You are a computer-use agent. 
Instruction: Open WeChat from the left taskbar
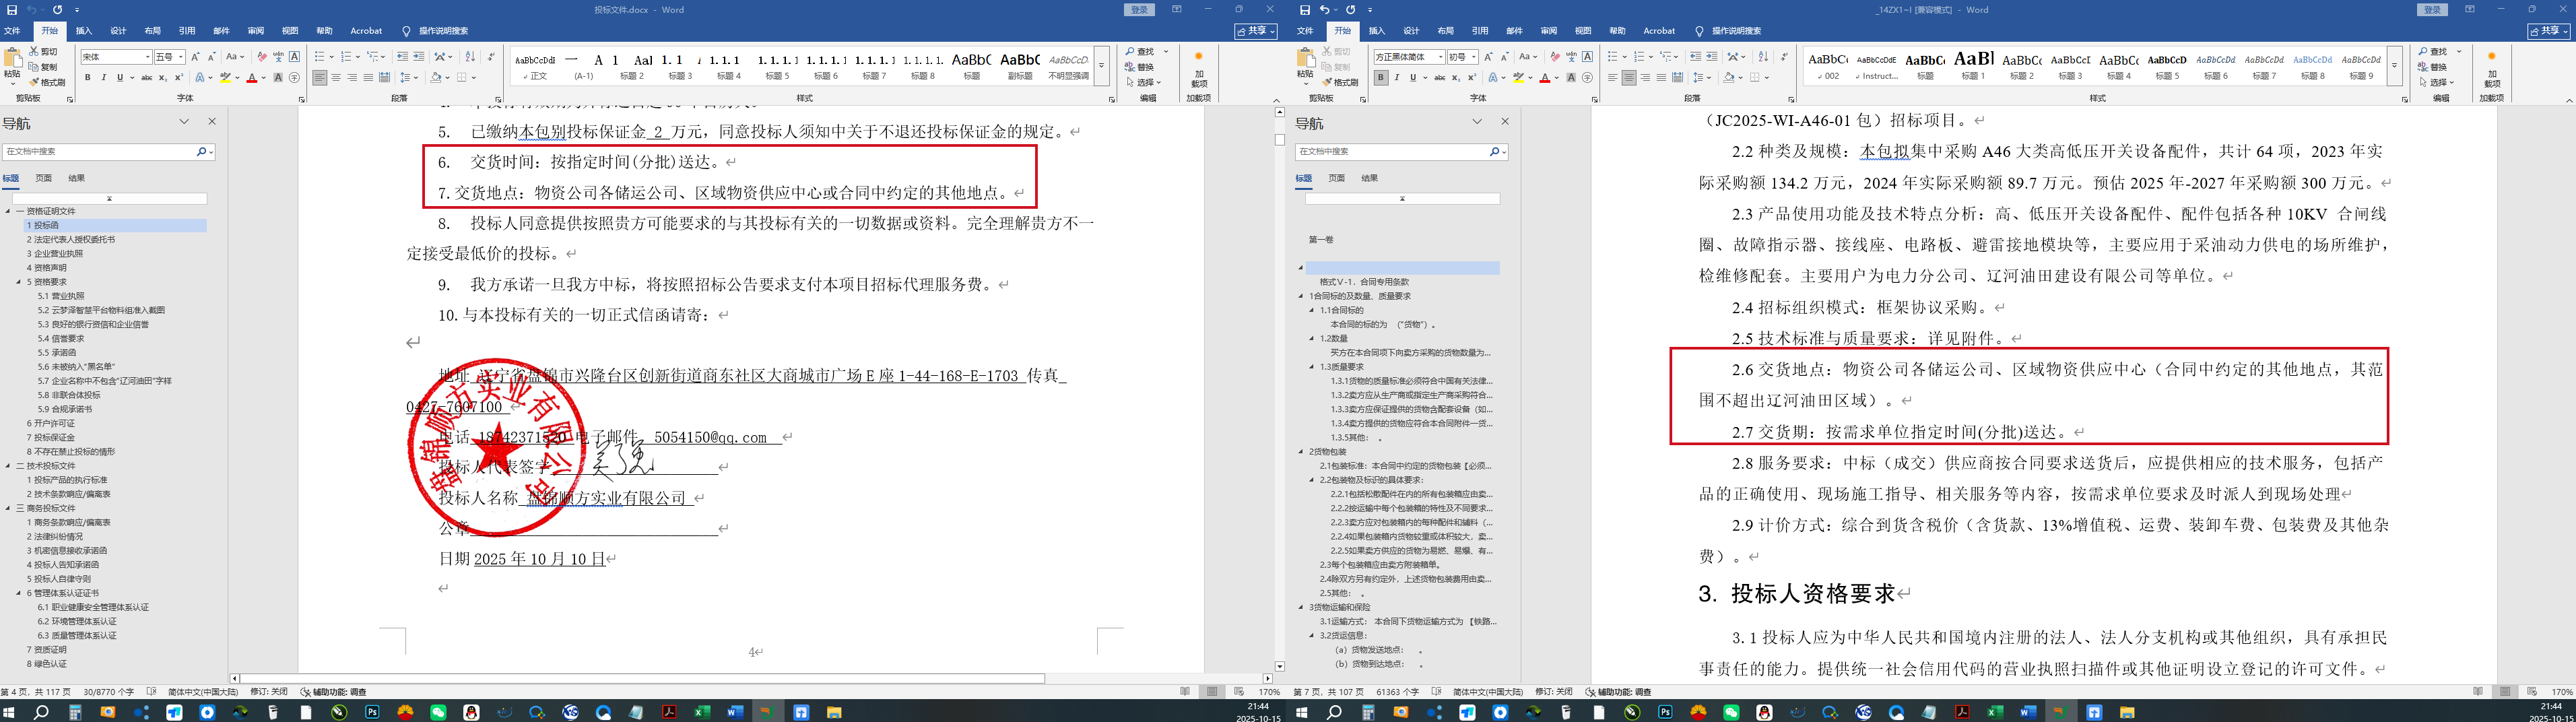tap(438, 713)
